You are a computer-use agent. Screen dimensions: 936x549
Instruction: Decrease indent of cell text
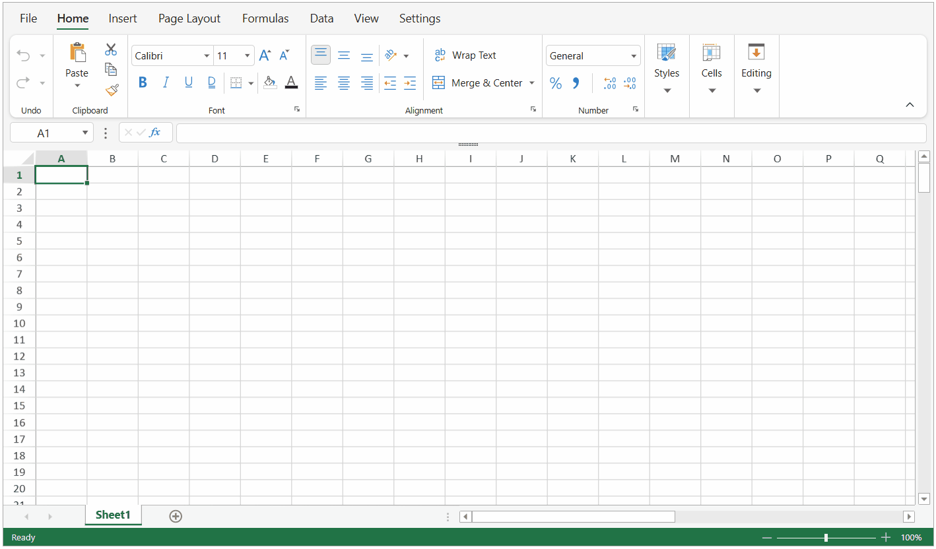pyautogui.click(x=390, y=82)
